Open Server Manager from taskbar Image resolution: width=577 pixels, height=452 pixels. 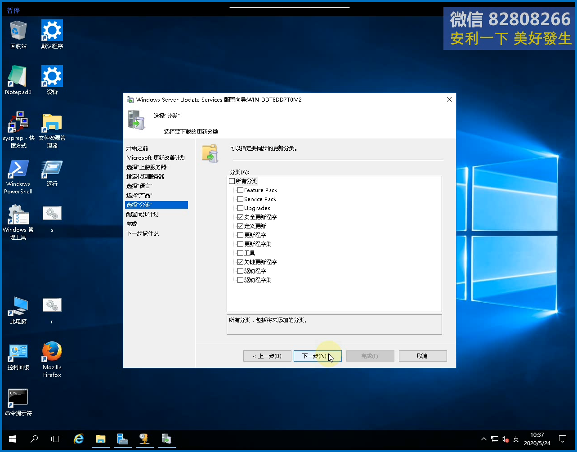pos(122,439)
